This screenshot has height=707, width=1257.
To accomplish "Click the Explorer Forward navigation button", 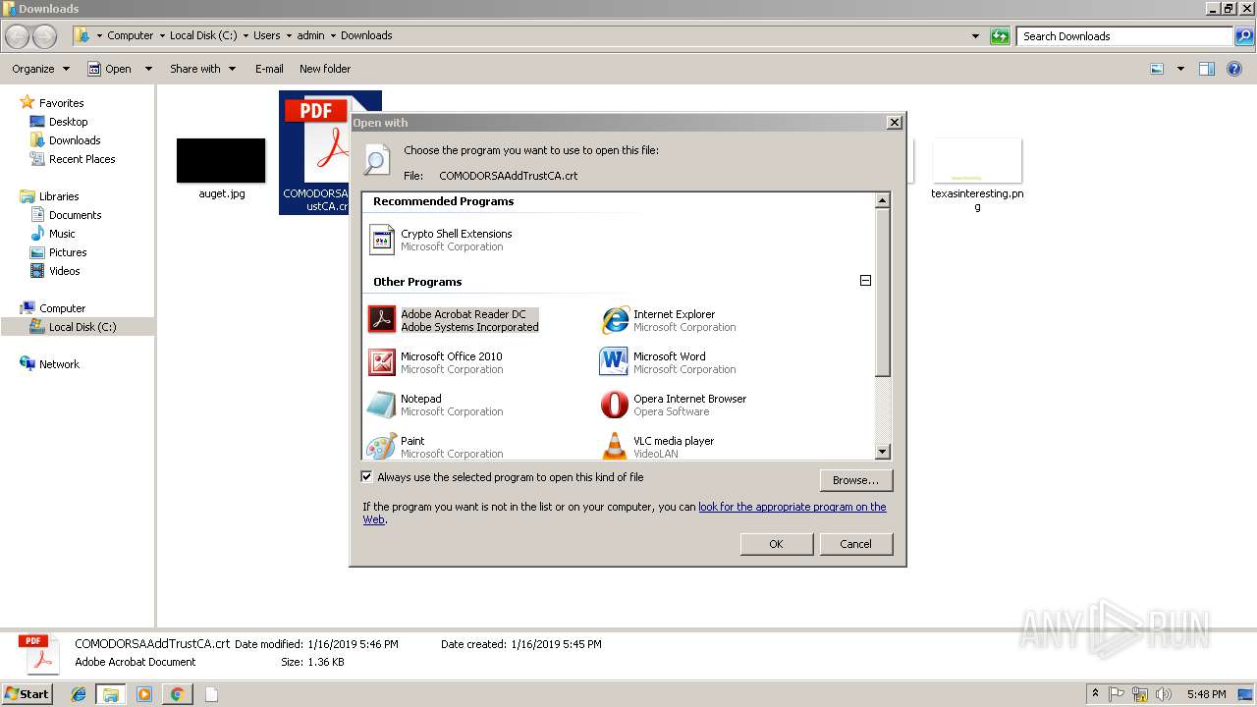I will [x=44, y=36].
